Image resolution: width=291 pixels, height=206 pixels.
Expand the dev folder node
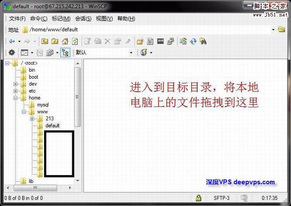coord(16,84)
